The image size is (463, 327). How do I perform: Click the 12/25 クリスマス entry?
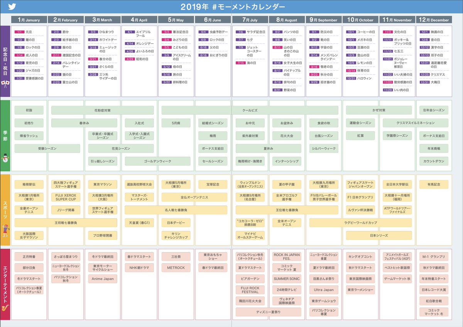click(x=432, y=75)
